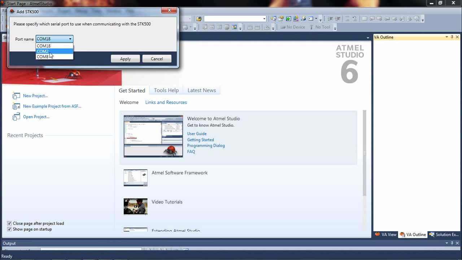
Task: Click the Video Tutorials heading
Action: coord(167,202)
